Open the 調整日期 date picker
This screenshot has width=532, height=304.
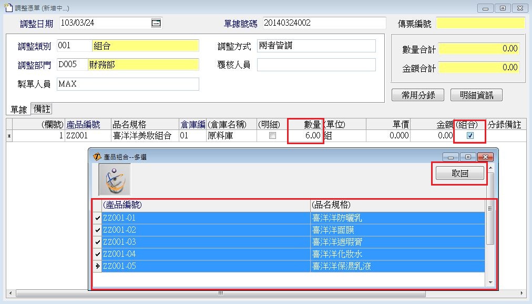156,23
